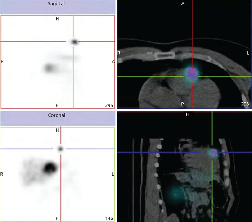Click the R label in axial fused view

pos(119,53)
